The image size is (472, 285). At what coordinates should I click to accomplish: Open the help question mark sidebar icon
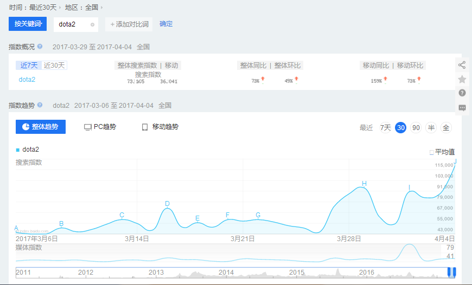tap(462, 93)
